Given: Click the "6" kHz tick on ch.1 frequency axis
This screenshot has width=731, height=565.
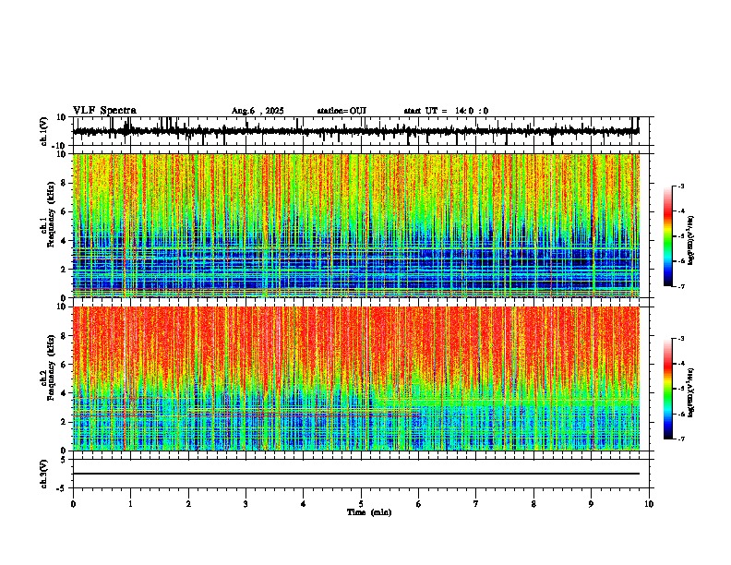Looking at the screenshot, I should tap(65, 211).
